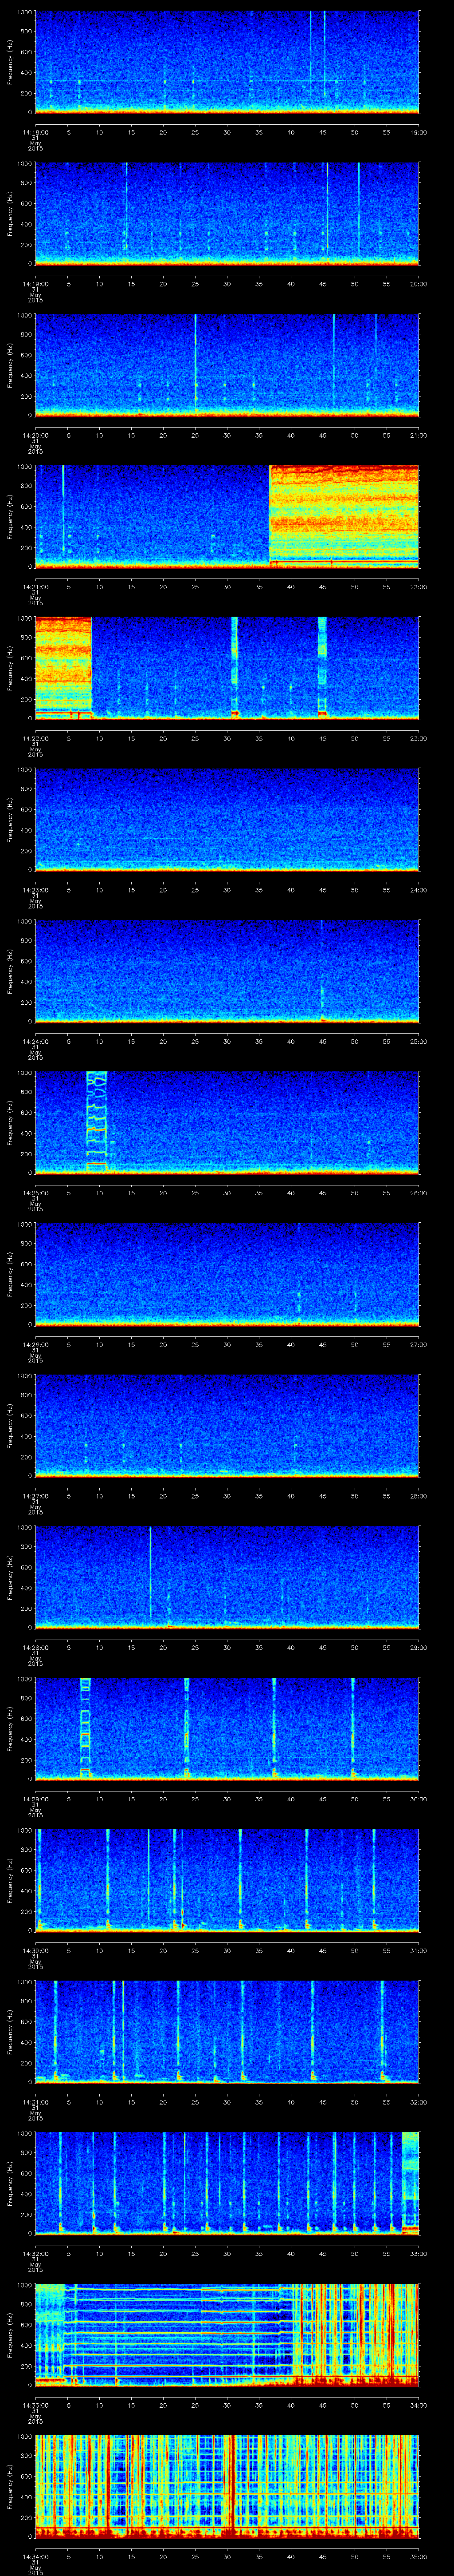Click the 35:00 end time label
454x2576 pixels.
tap(419, 2556)
